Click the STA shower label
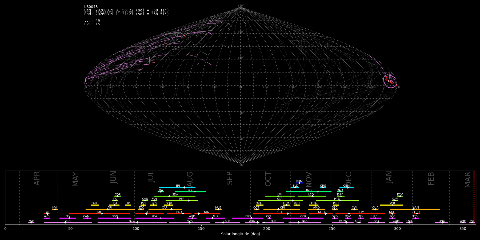480x240 pixels. pos(280,212)
